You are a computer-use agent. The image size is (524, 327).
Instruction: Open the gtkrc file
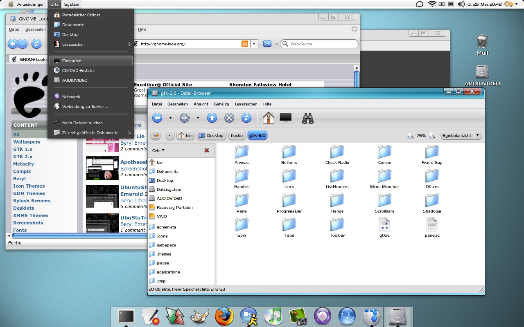pyautogui.click(x=384, y=228)
